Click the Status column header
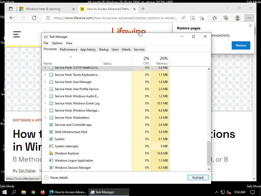This screenshot has width=261, height=196. coord(117,61)
